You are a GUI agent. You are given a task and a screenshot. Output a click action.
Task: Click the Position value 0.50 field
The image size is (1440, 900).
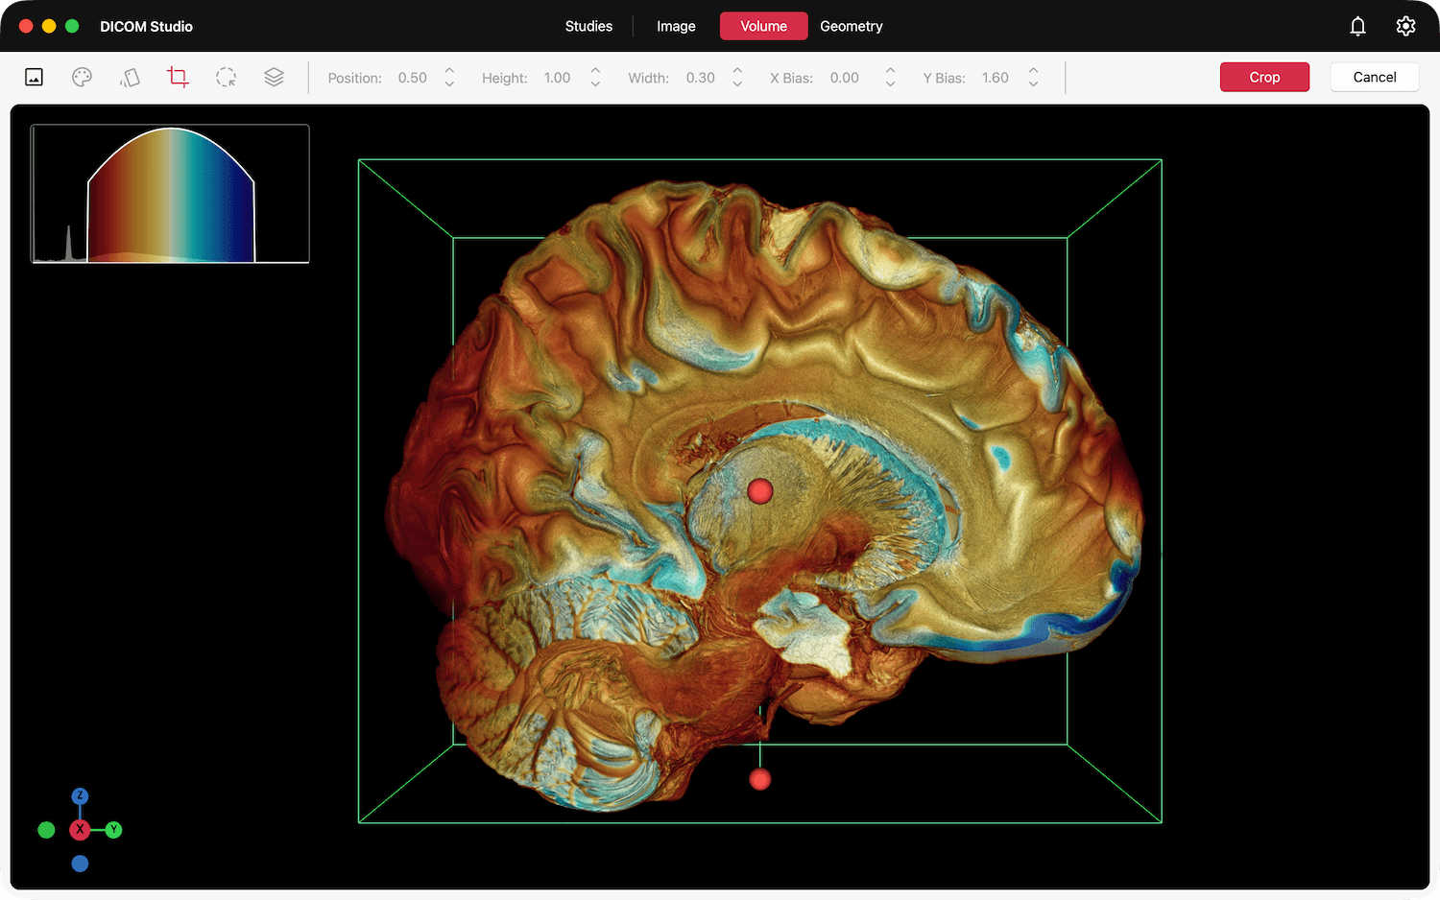413,78
